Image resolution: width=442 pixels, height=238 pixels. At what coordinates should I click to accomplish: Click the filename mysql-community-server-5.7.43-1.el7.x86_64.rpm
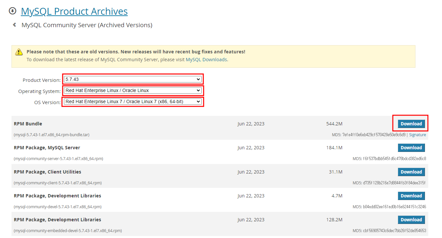58,158
